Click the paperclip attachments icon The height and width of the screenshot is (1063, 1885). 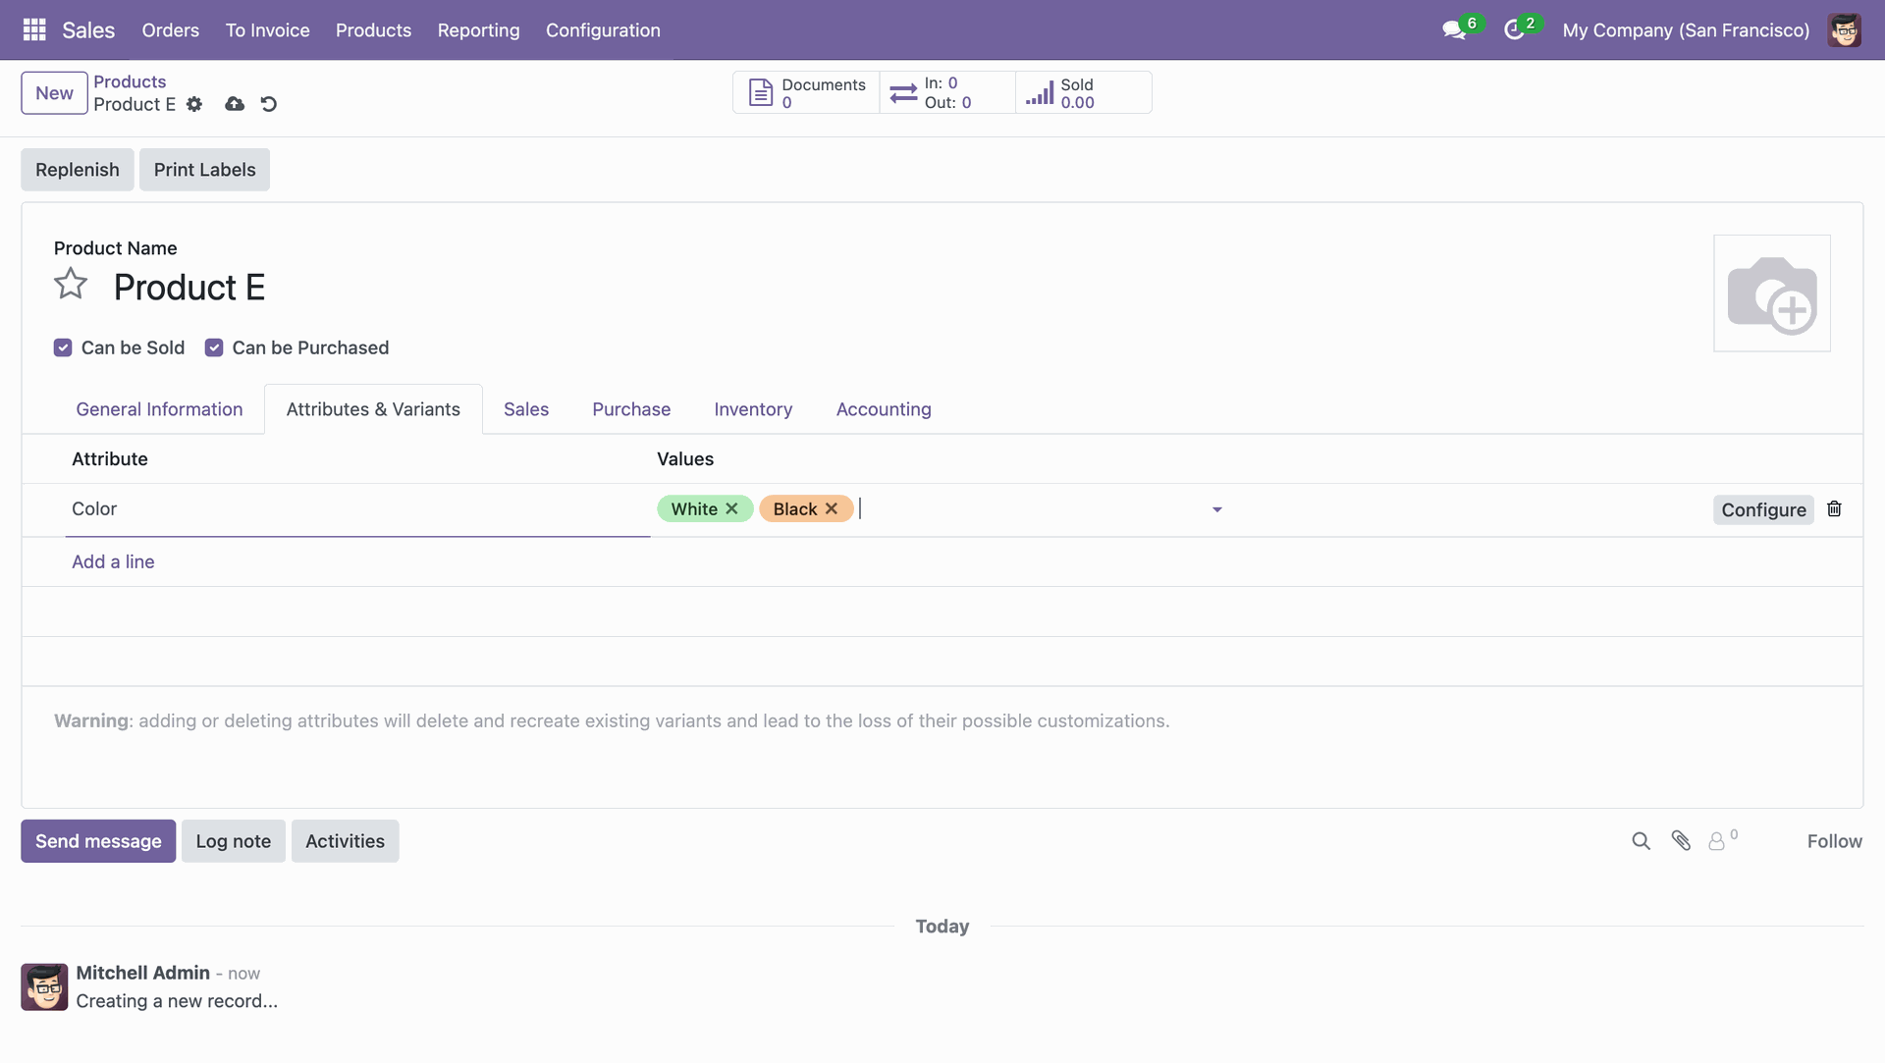coord(1681,841)
